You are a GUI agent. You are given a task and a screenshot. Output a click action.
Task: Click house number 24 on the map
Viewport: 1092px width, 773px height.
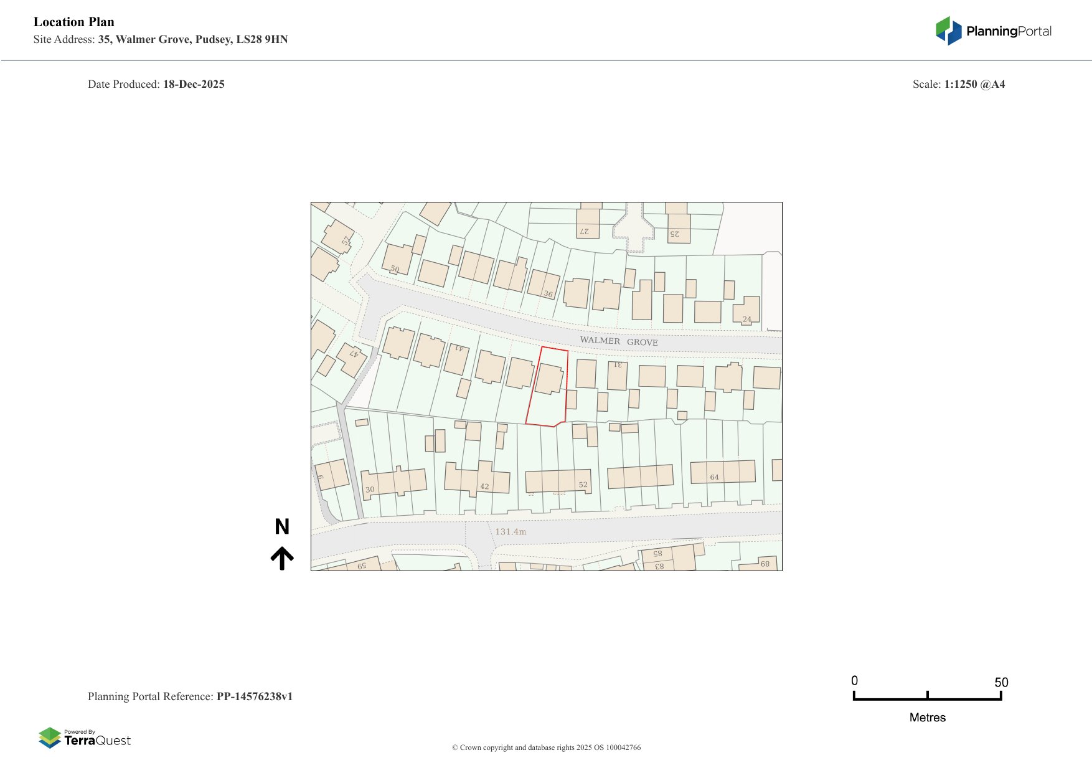747,319
